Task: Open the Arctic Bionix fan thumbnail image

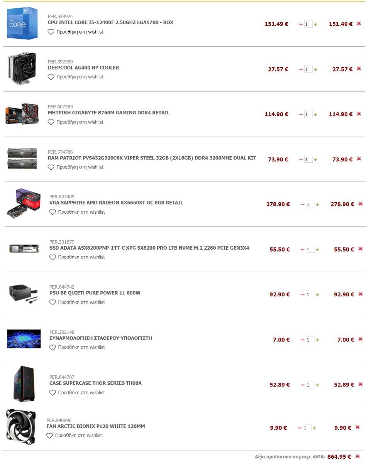Action: pos(21,427)
